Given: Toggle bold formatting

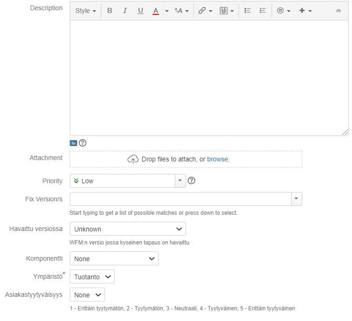Looking at the screenshot, I should [110, 11].
